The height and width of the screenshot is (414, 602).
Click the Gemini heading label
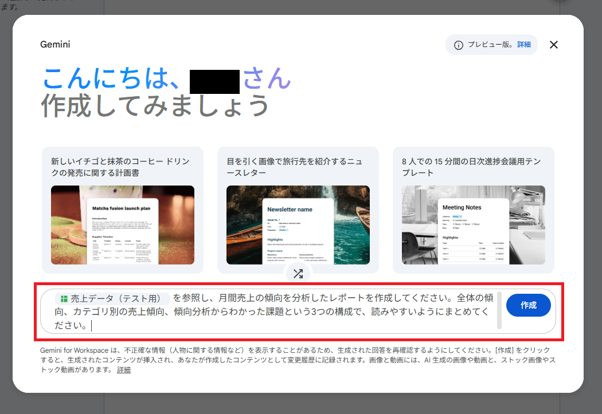[55, 45]
